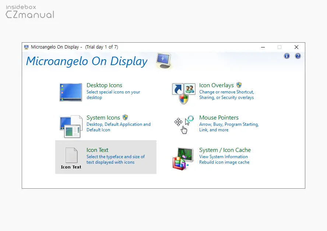Click the System / Icon Cache icon
327x231 pixels.
pos(183,159)
